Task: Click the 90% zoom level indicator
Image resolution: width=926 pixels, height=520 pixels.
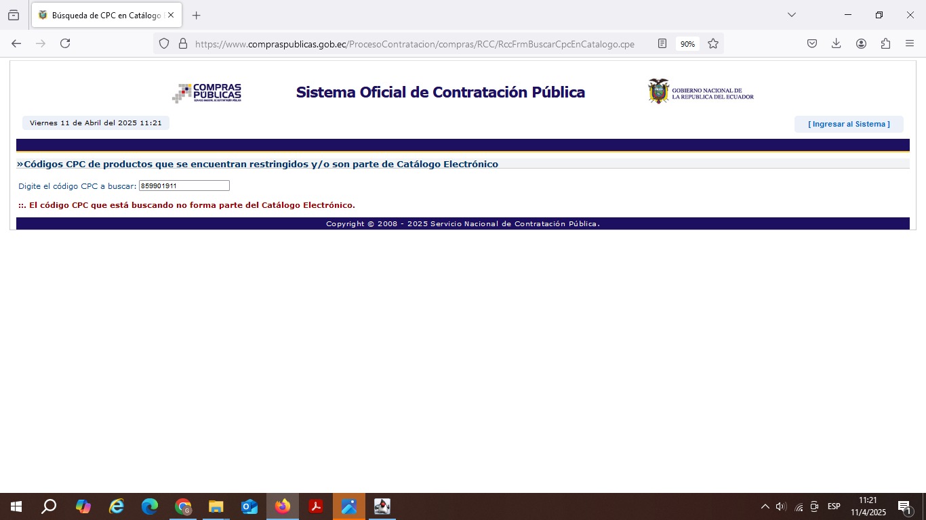Action: tap(687, 43)
